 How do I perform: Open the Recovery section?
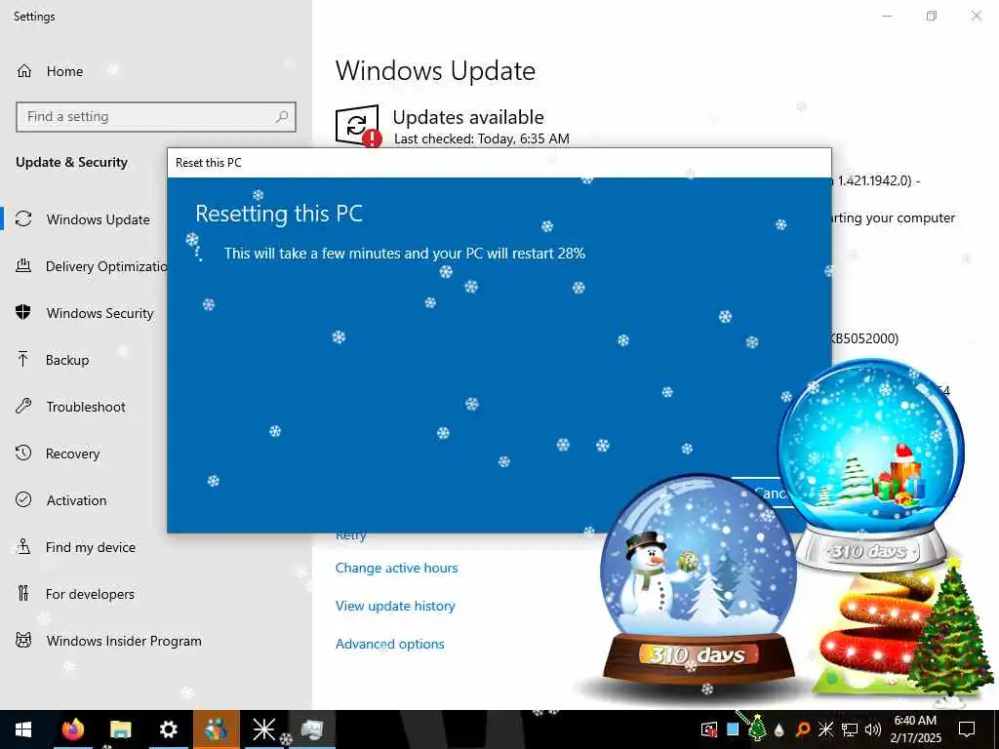(x=58, y=453)
